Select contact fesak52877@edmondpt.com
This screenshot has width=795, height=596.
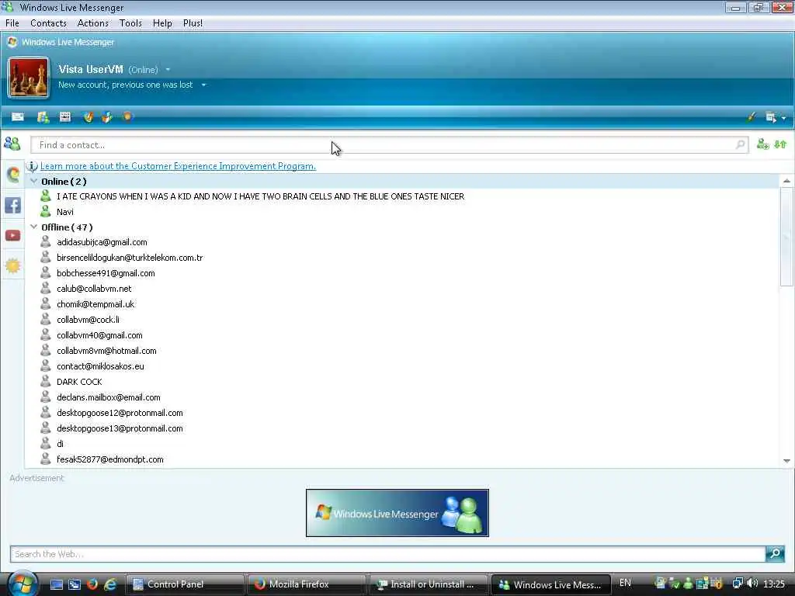pos(110,459)
